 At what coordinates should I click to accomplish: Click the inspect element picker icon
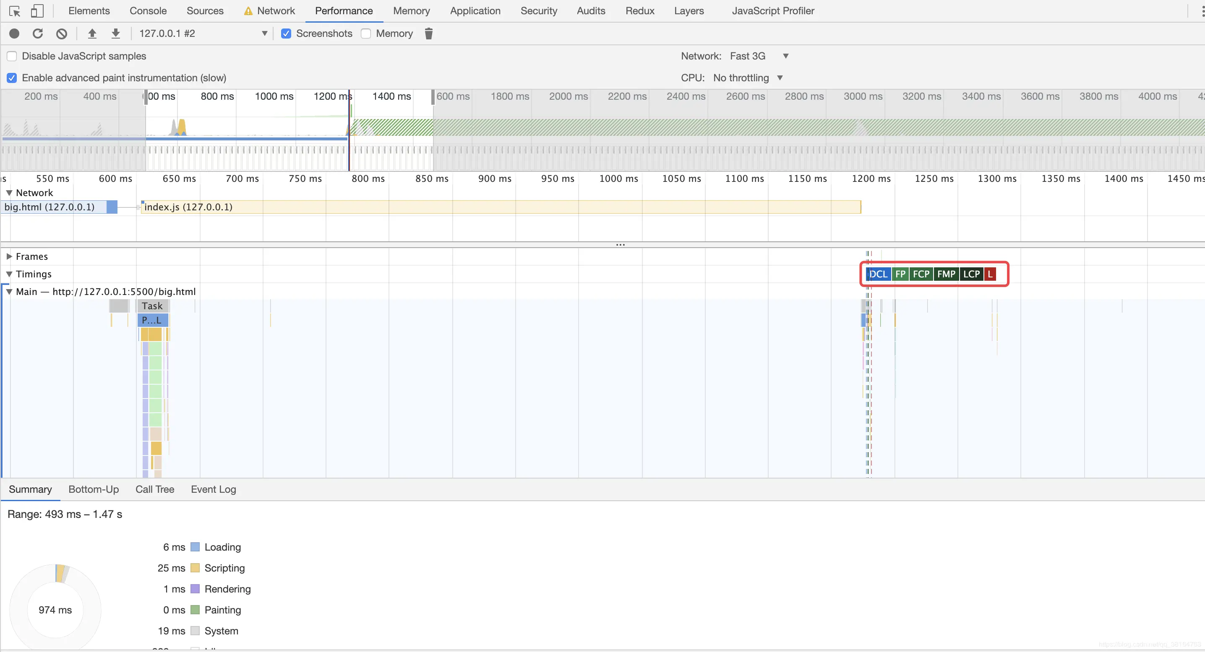coord(15,11)
